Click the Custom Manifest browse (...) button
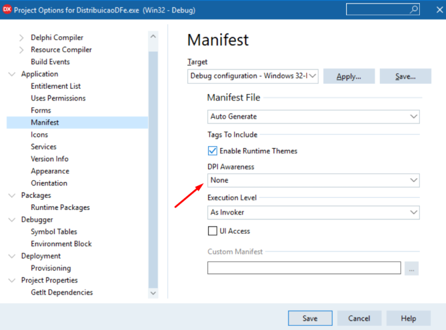The height and width of the screenshot is (330, 446). click(412, 268)
